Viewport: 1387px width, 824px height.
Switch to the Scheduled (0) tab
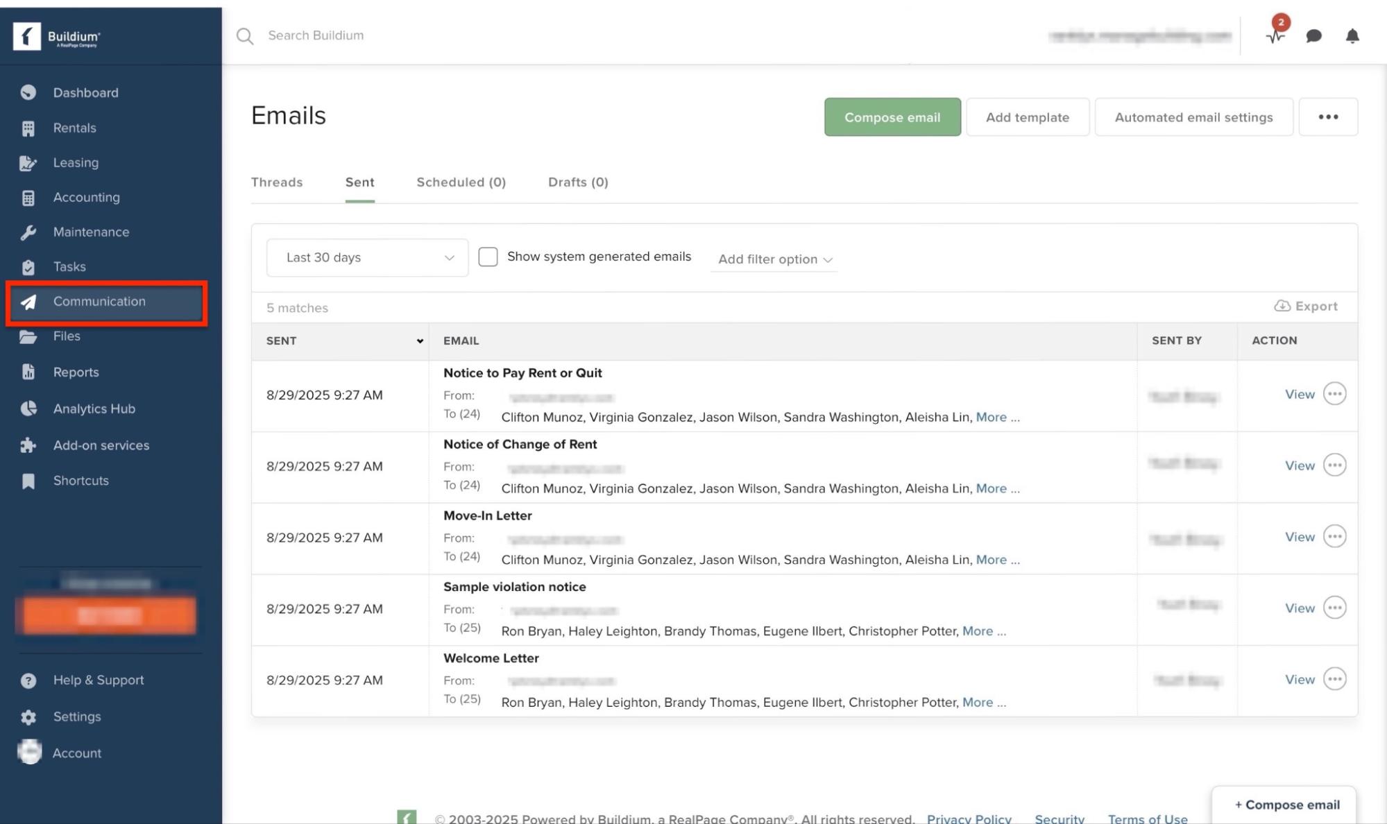click(x=461, y=182)
